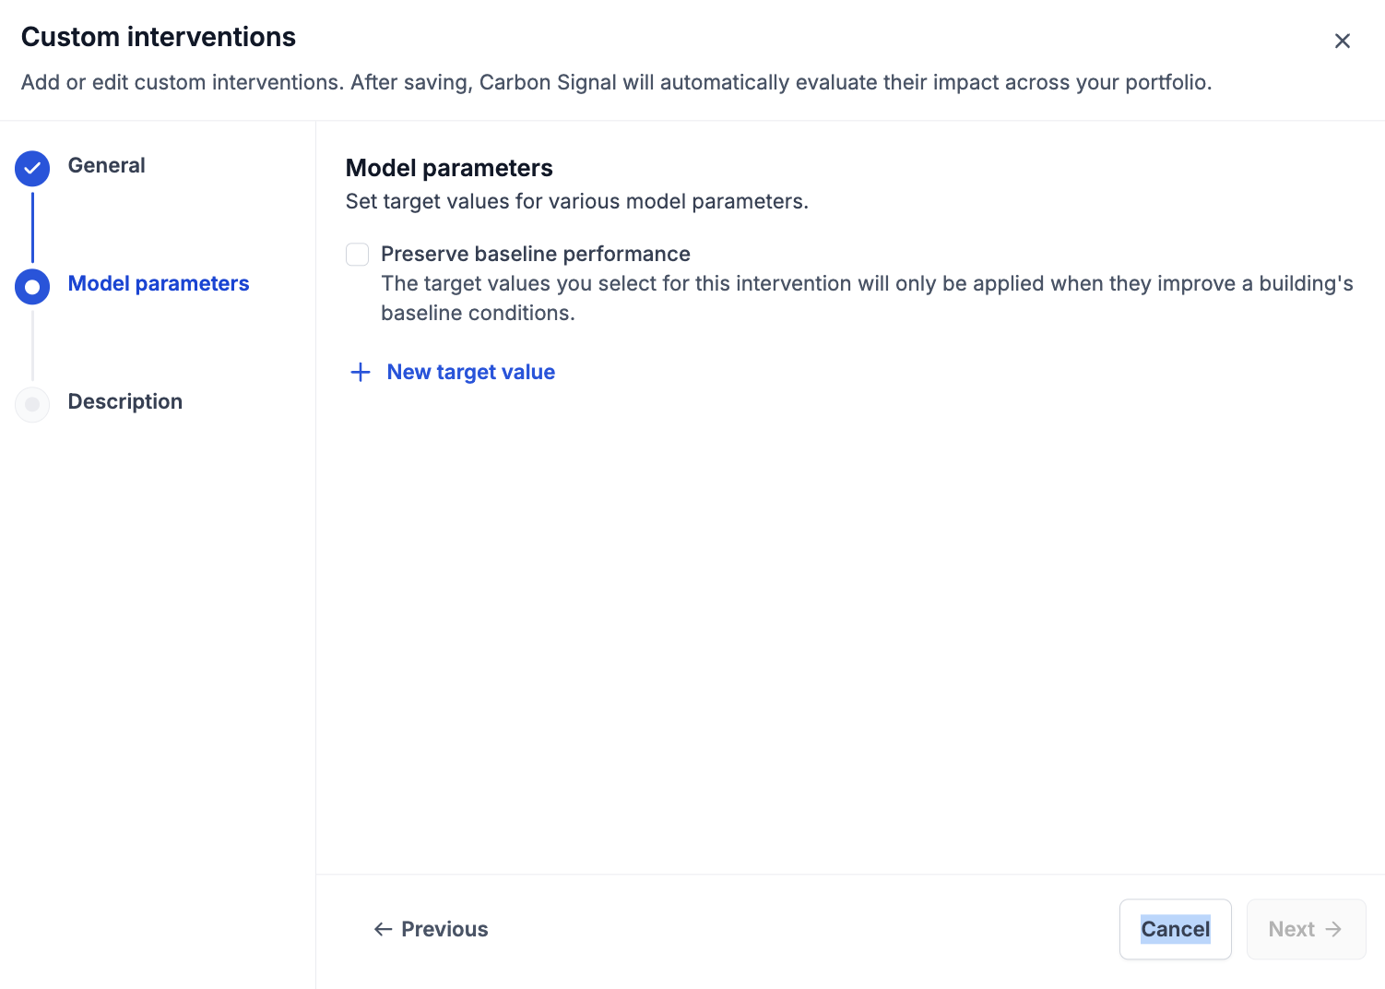1385x989 pixels.
Task: Close the Custom interventions dialog
Action: pos(1342,41)
